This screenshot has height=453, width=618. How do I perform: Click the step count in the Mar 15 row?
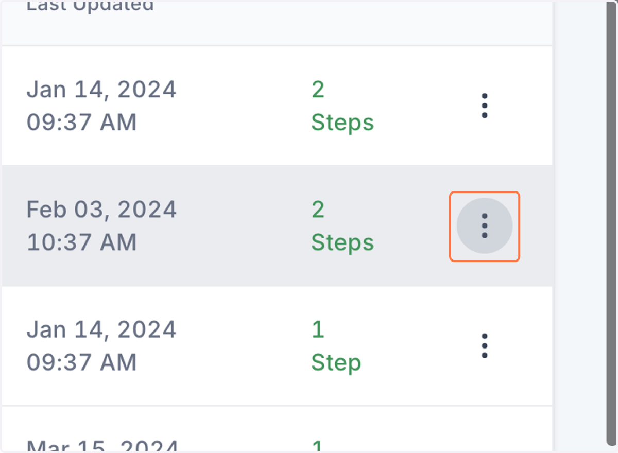(318, 446)
